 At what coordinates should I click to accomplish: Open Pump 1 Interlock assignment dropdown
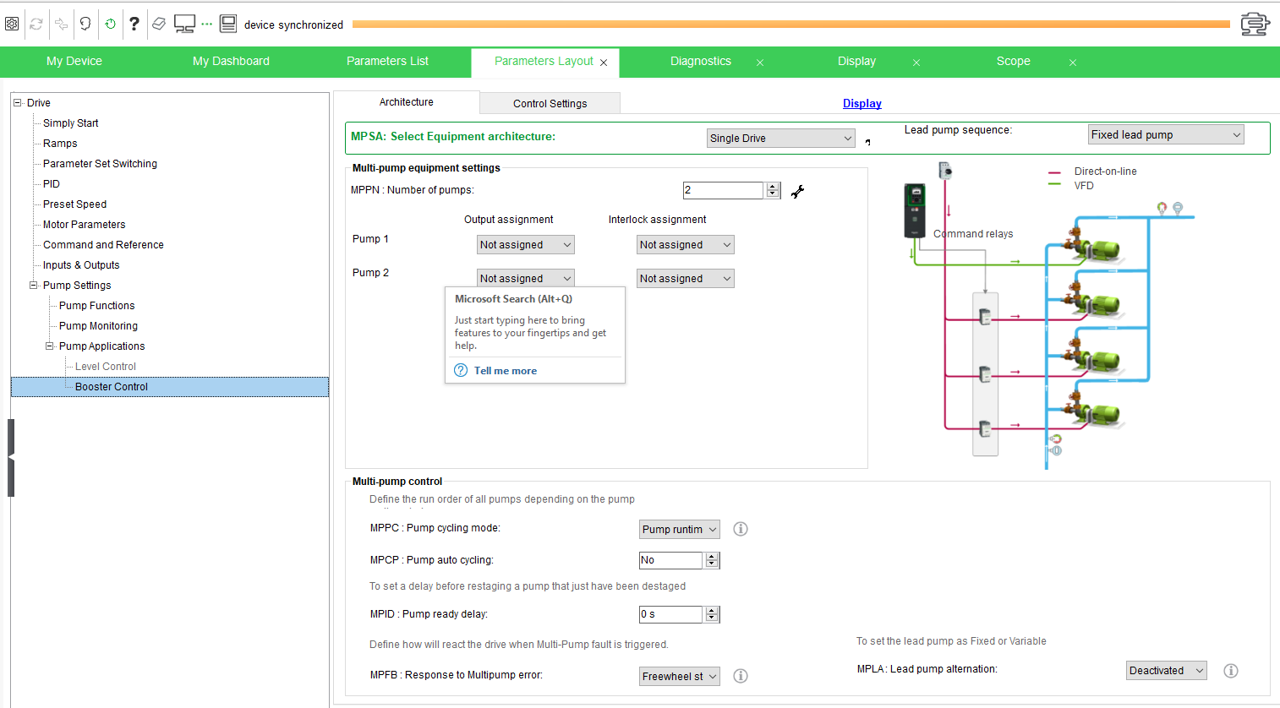(x=685, y=245)
